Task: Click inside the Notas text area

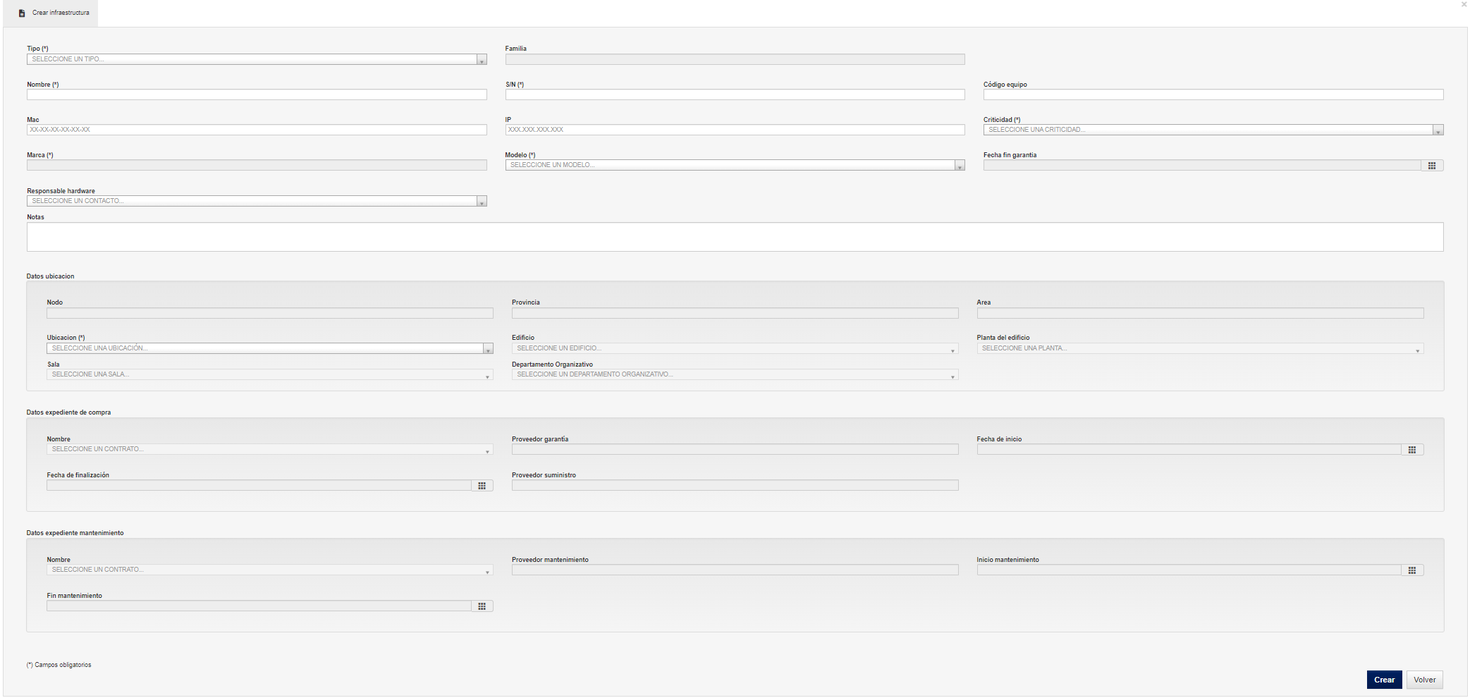Action: [735, 237]
